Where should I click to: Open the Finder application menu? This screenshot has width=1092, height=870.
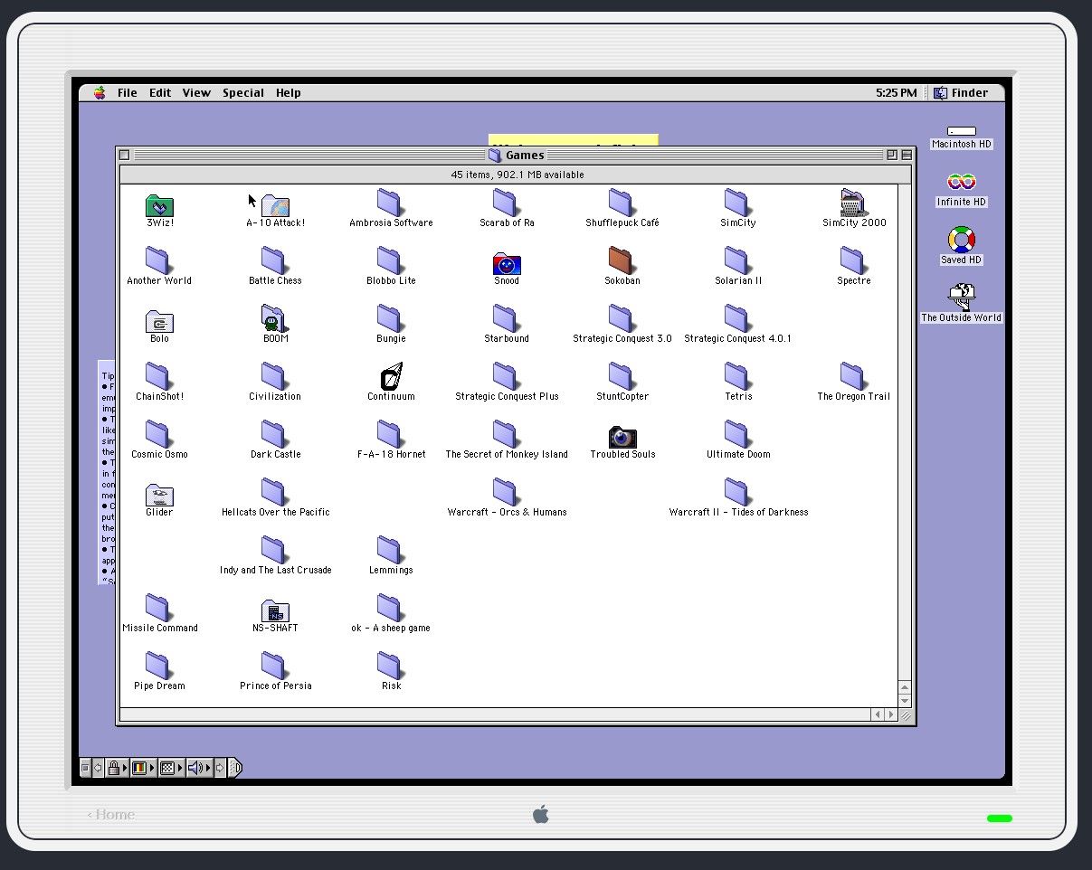962,92
